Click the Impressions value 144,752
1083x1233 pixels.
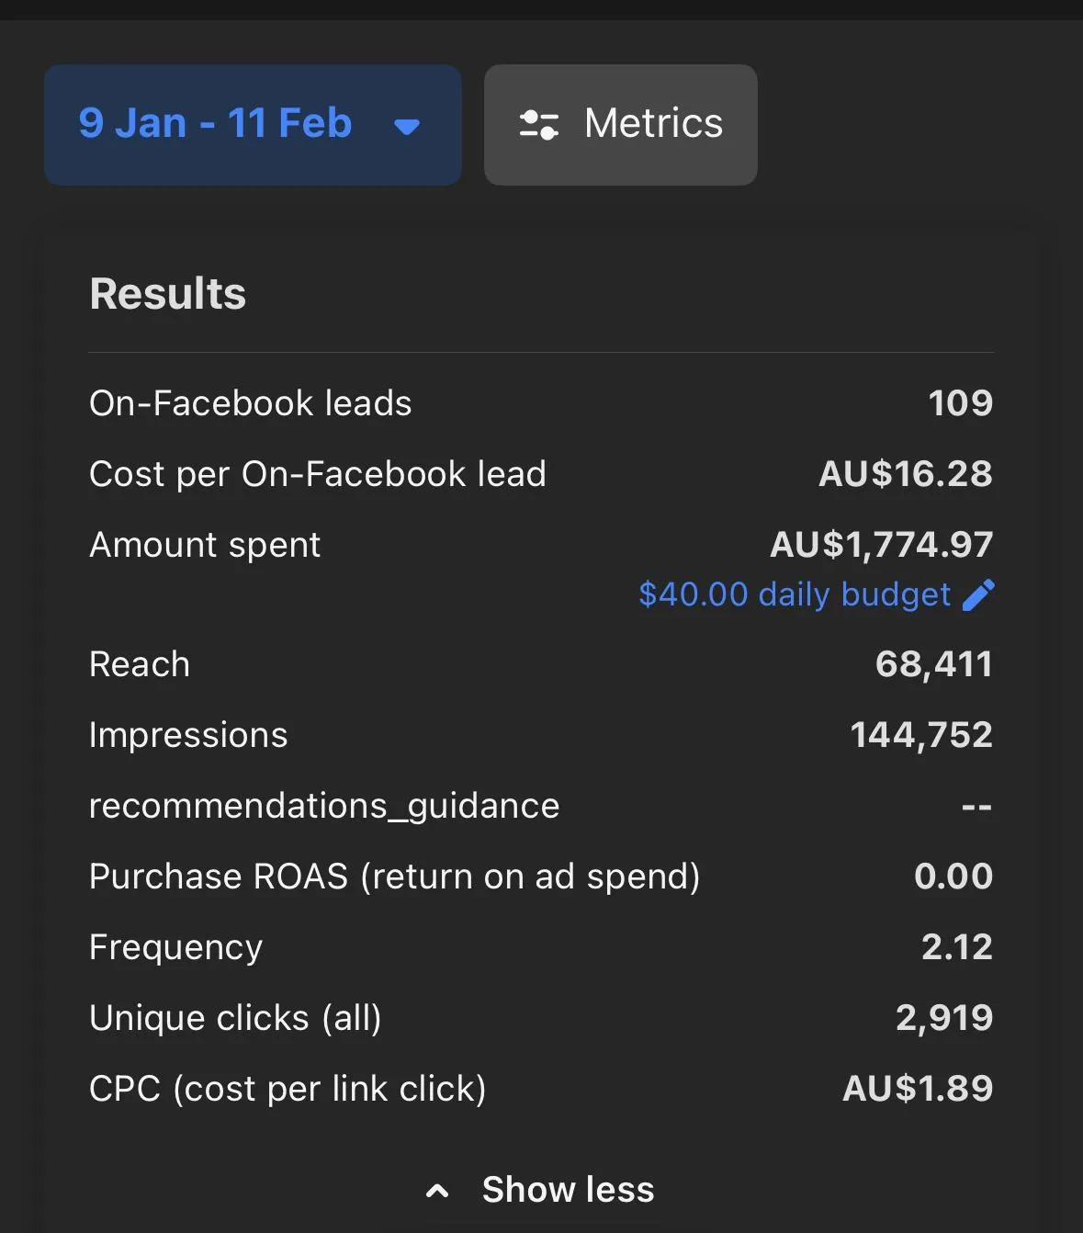(921, 735)
